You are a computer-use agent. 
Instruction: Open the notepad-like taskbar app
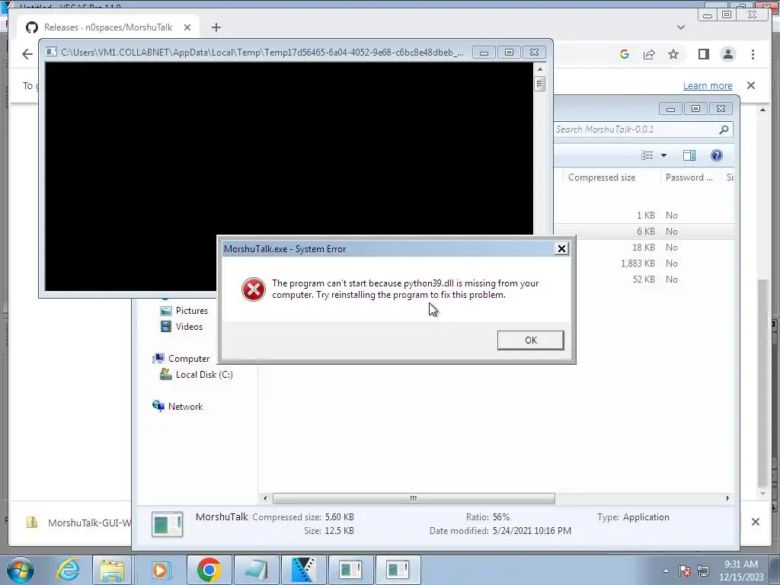pyautogui.click(x=256, y=570)
